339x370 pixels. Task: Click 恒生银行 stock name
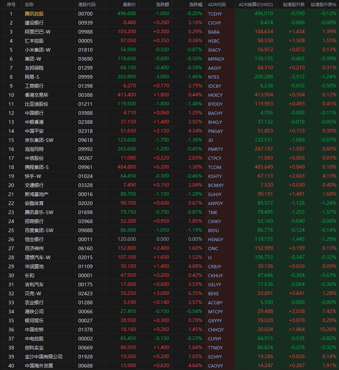point(34,239)
